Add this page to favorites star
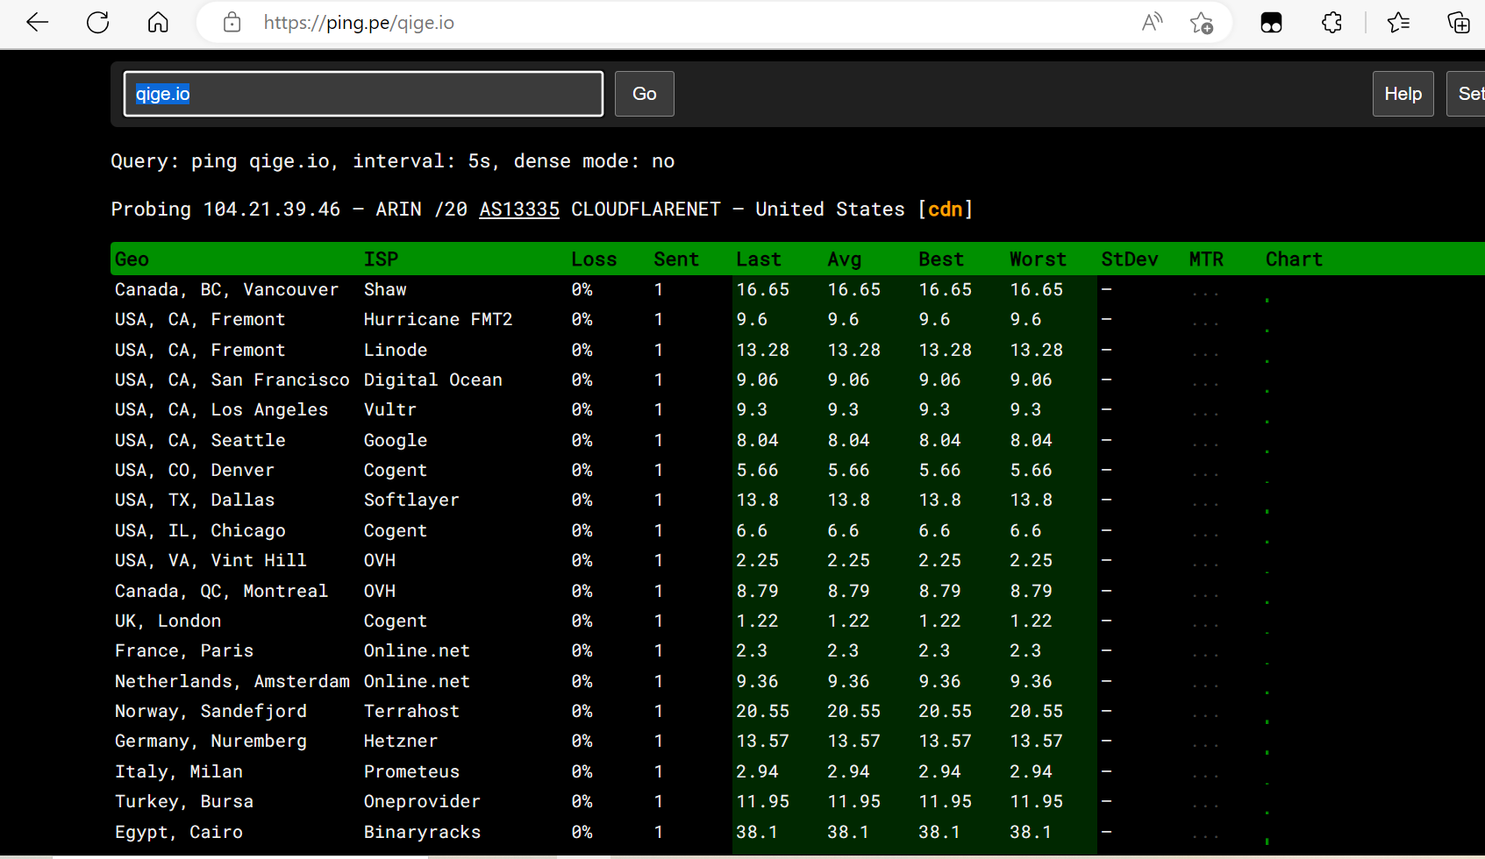1485x859 pixels. [1202, 23]
